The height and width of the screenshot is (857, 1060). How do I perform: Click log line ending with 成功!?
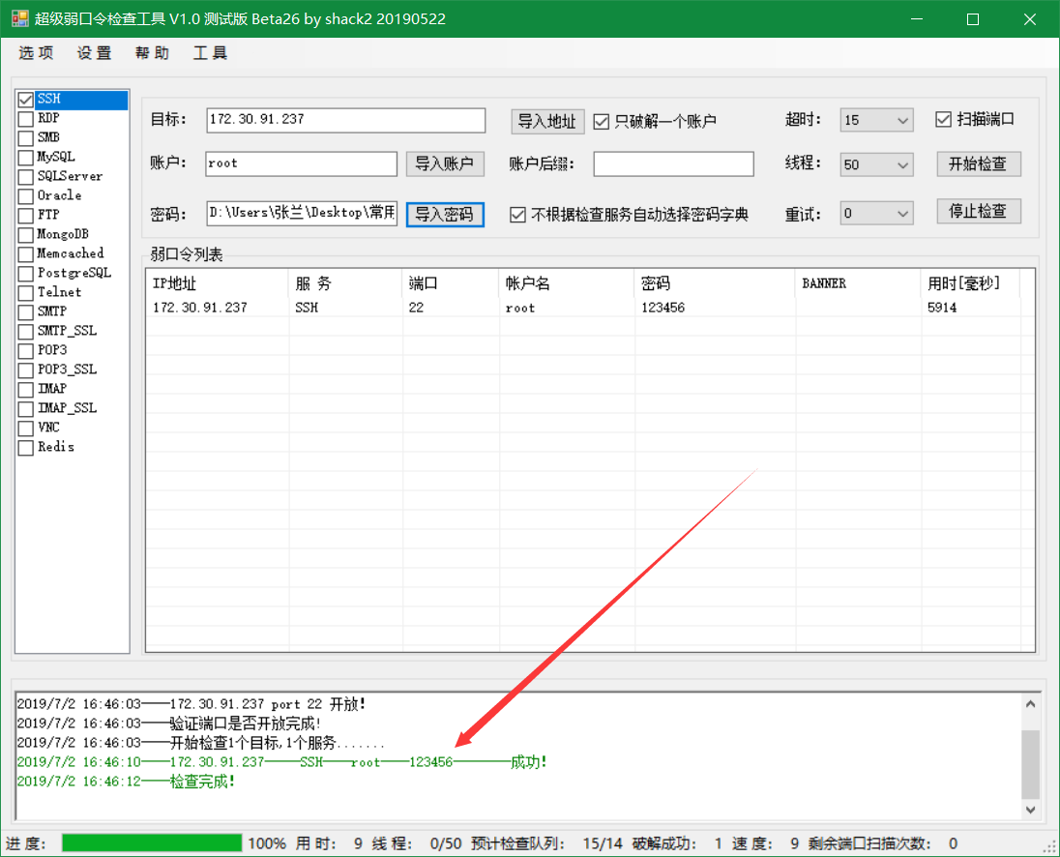[281, 762]
